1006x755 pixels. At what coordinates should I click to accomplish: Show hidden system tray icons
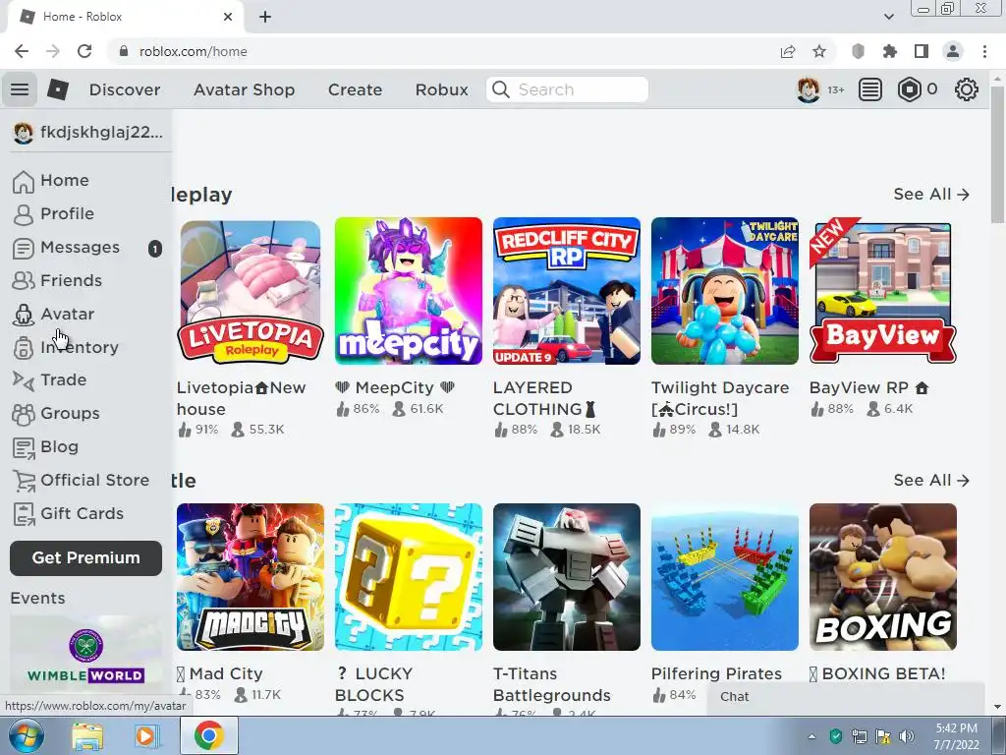tap(811, 736)
